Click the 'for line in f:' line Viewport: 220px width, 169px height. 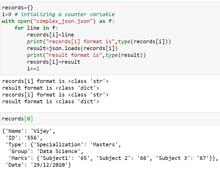click(x=36, y=28)
